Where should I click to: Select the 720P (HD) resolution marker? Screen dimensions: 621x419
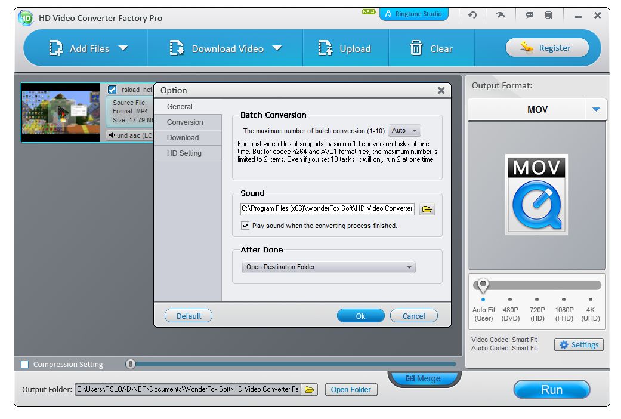(x=537, y=300)
